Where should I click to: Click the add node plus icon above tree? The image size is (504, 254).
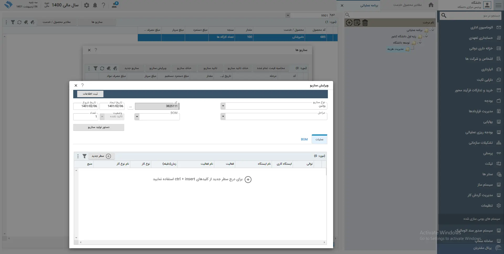[349, 23]
